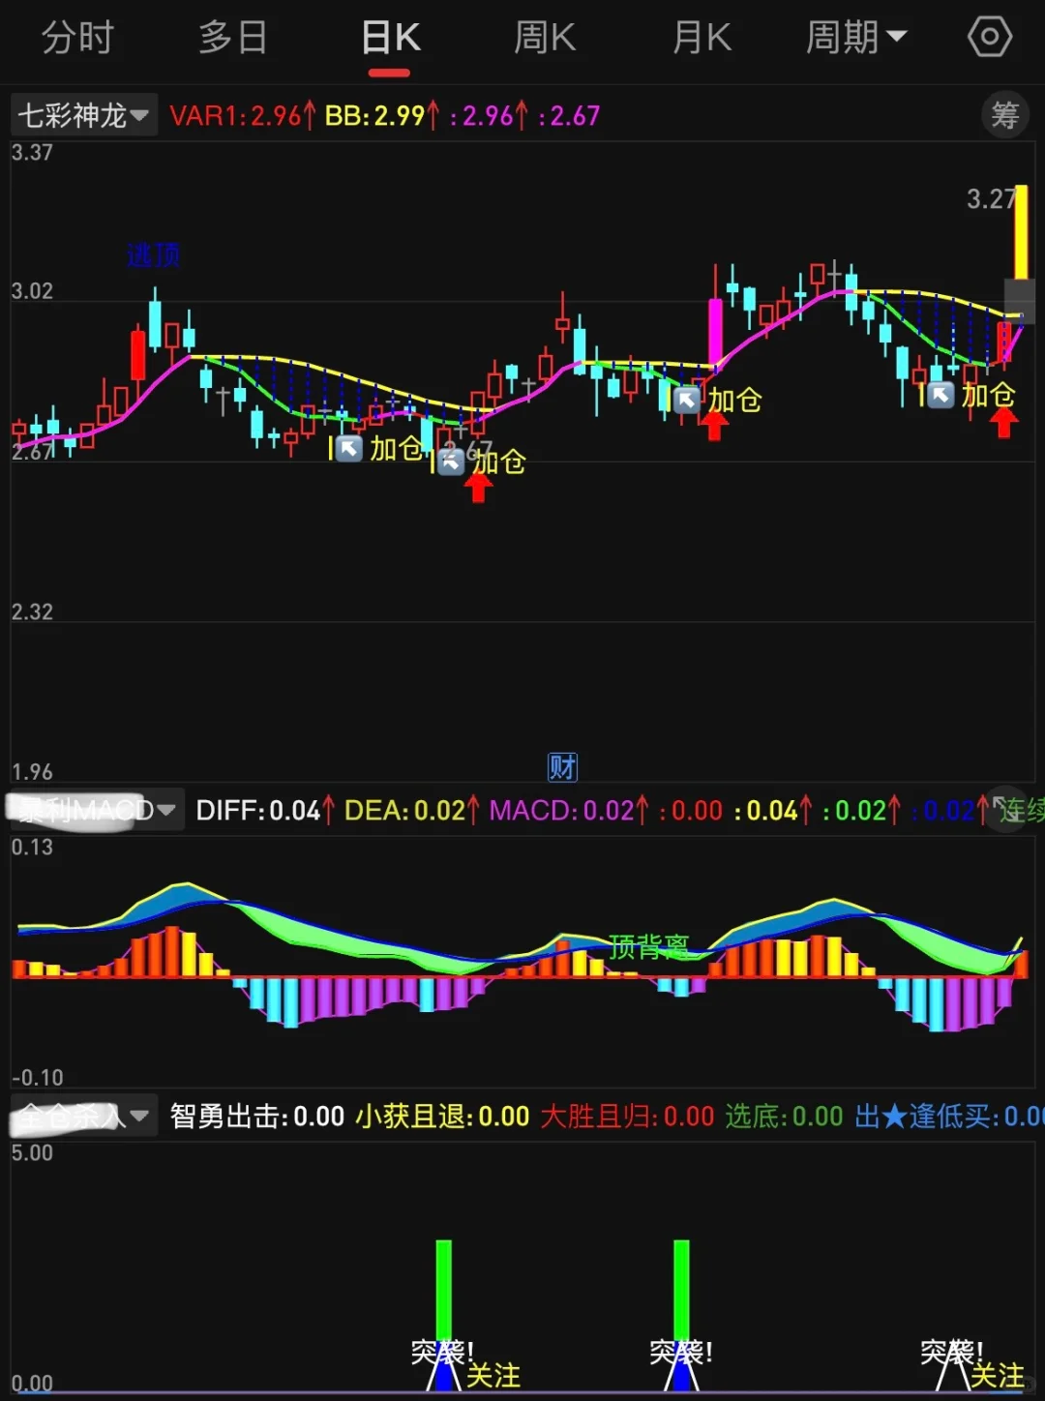Click red up arrow under 2.67 low
The height and width of the screenshot is (1401, 1045).
coord(478,487)
